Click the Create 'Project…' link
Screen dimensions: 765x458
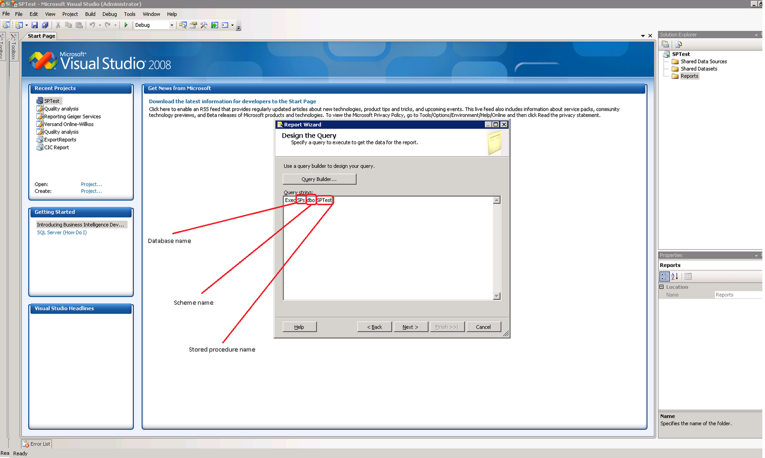click(x=91, y=192)
